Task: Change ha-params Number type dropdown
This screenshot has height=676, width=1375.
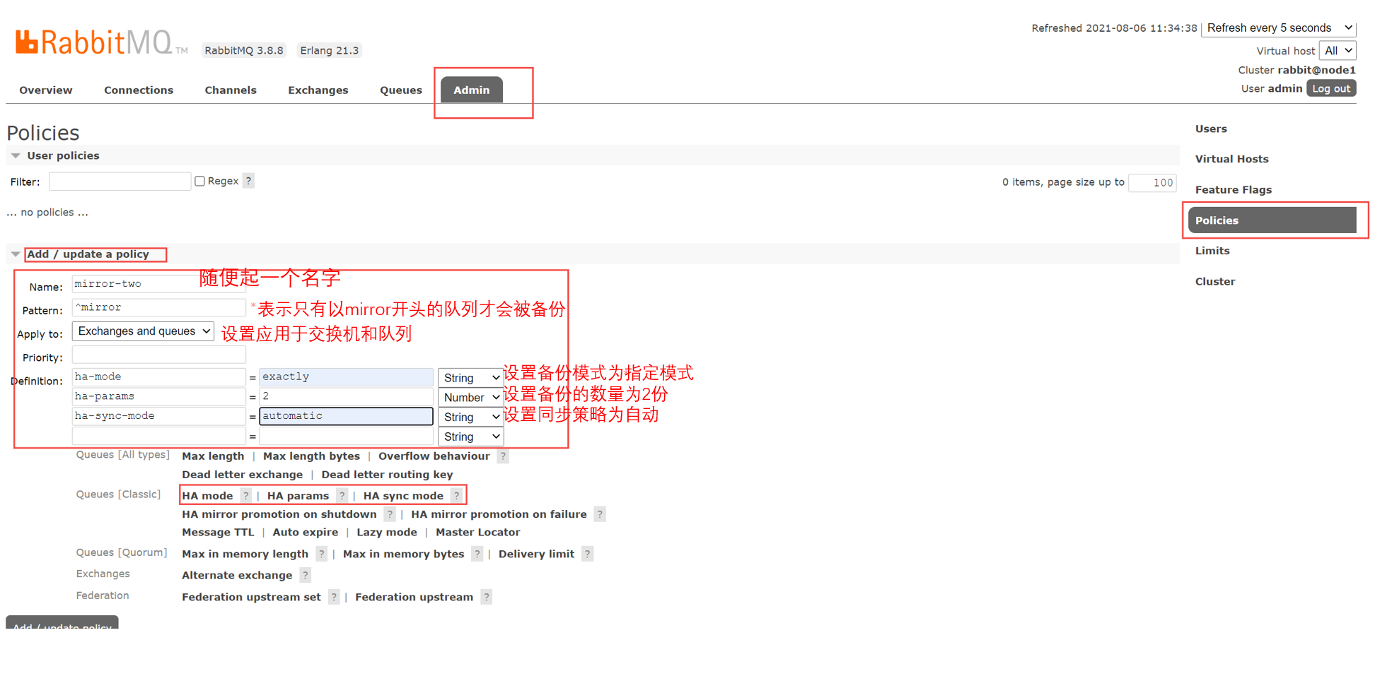Action: [470, 398]
